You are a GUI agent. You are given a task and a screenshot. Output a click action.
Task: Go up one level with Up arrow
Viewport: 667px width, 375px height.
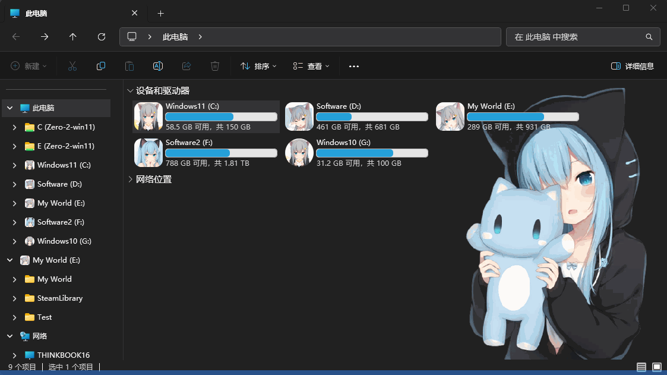click(x=73, y=37)
